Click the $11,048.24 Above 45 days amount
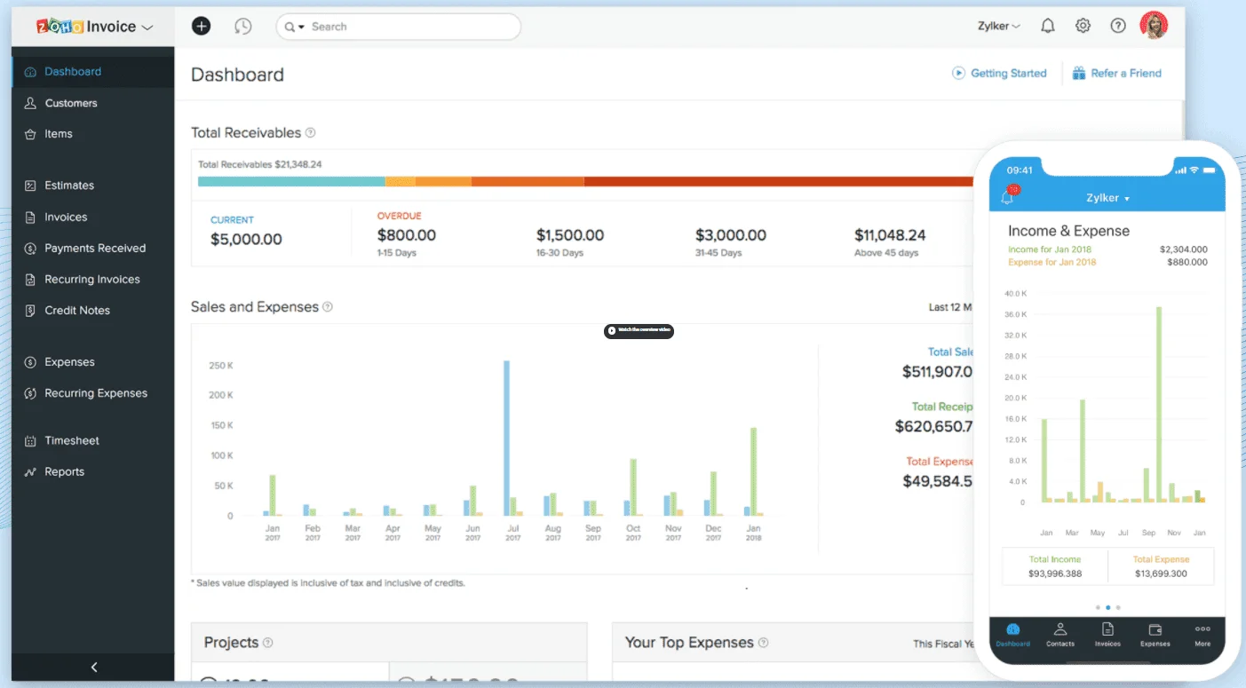The height and width of the screenshot is (688, 1246). pyautogui.click(x=890, y=235)
